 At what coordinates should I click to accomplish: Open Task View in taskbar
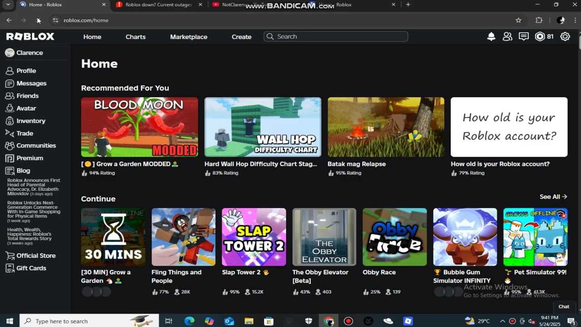pos(168,321)
